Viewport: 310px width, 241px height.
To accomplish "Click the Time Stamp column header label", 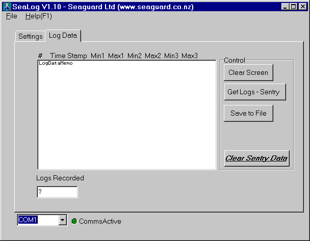I will pyautogui.click(x=68, y=55).
